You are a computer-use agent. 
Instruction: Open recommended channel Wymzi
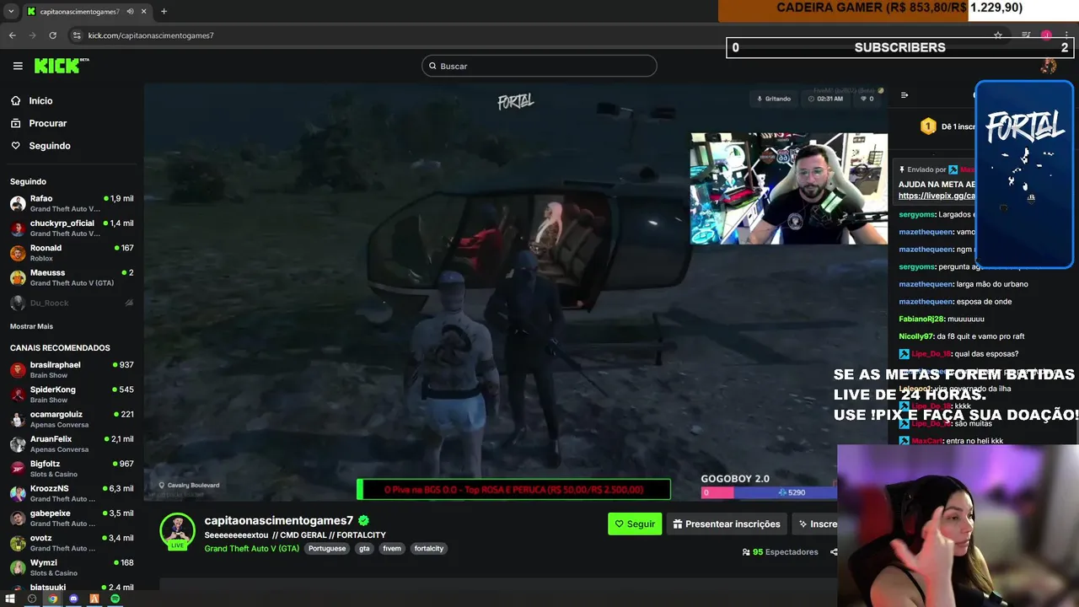click(72, 567)
